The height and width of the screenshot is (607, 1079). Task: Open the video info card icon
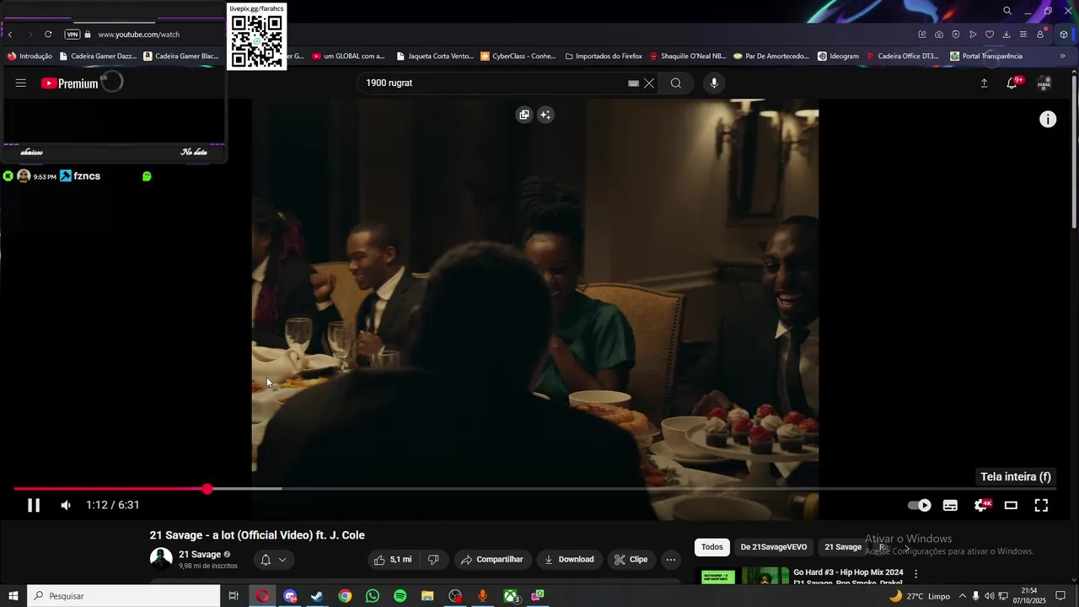tap(1048, 120)
